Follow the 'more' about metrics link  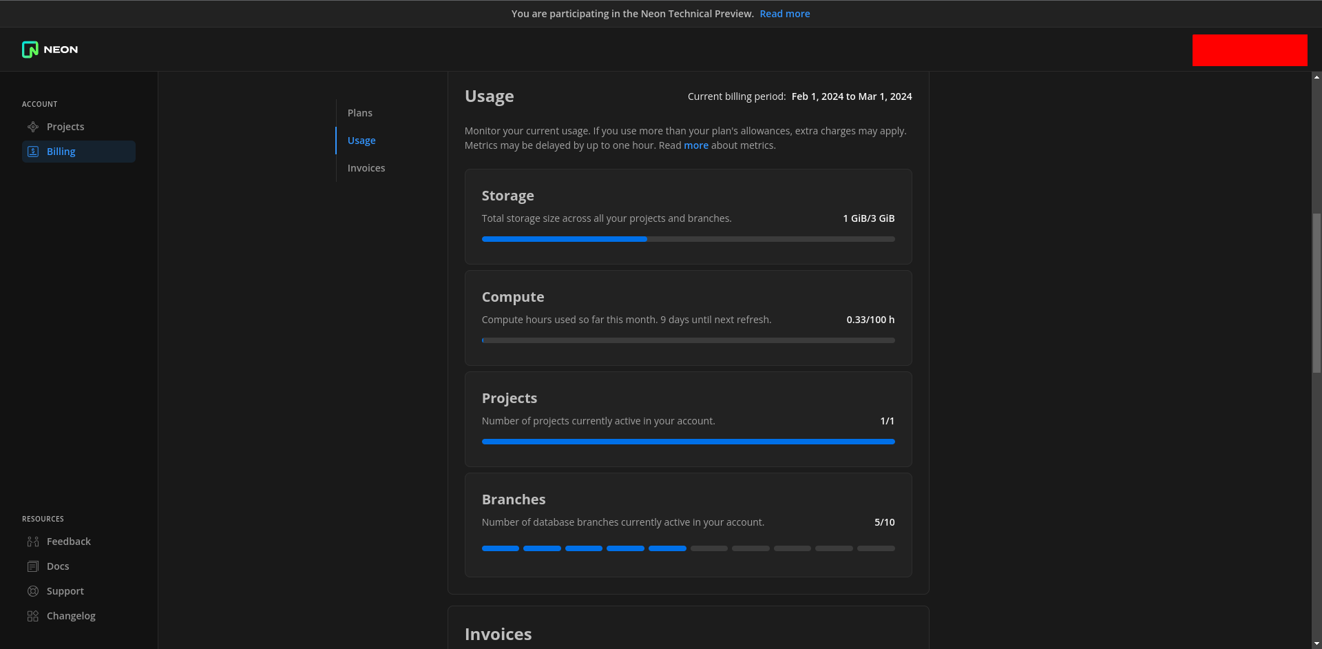coord(695,145)
